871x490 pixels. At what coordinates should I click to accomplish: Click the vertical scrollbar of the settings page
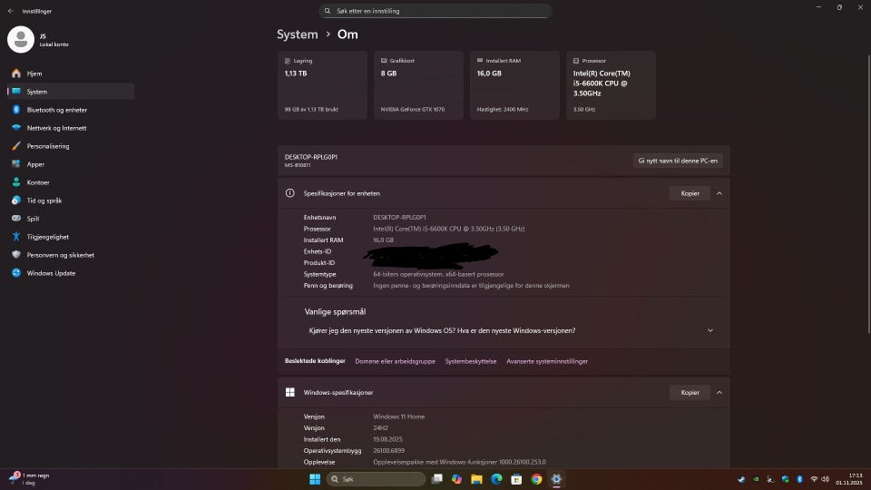point(868,194)
